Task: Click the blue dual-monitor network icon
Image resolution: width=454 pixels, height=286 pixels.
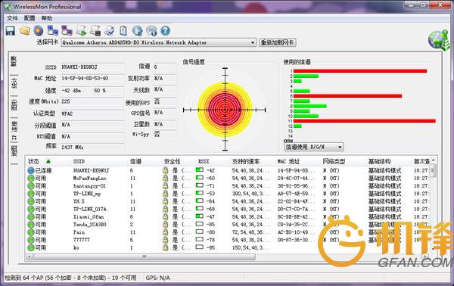Action: 53,31
